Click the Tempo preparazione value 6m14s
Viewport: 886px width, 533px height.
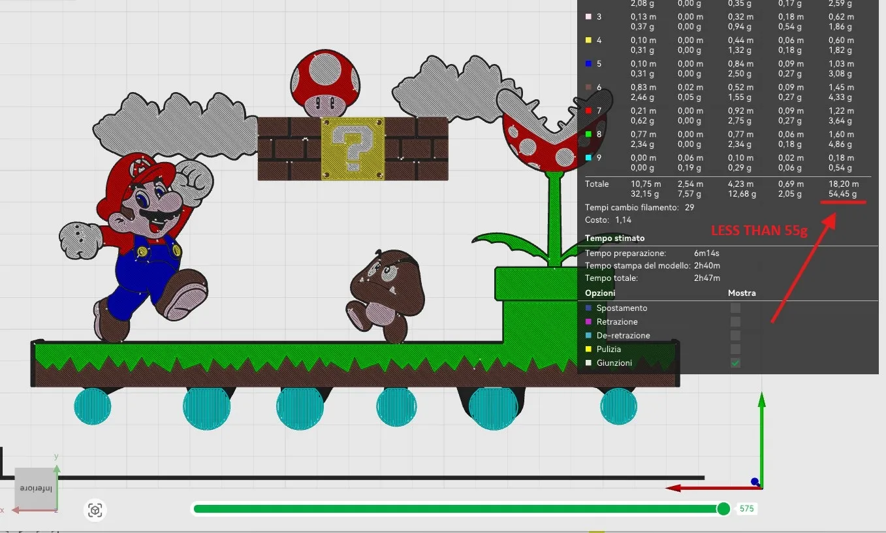708,253
